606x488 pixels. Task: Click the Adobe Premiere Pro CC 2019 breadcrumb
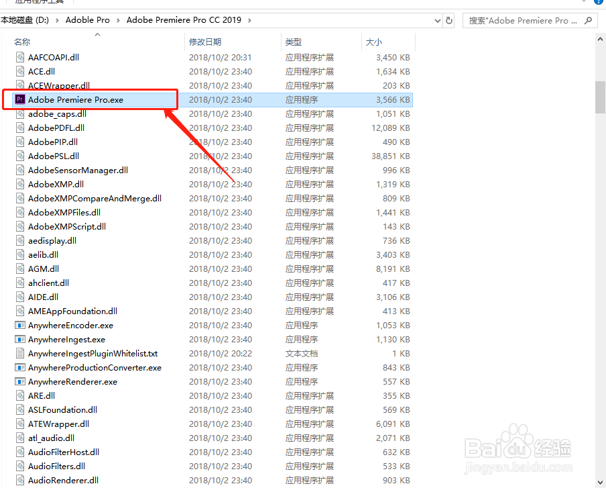click(184, 20)
